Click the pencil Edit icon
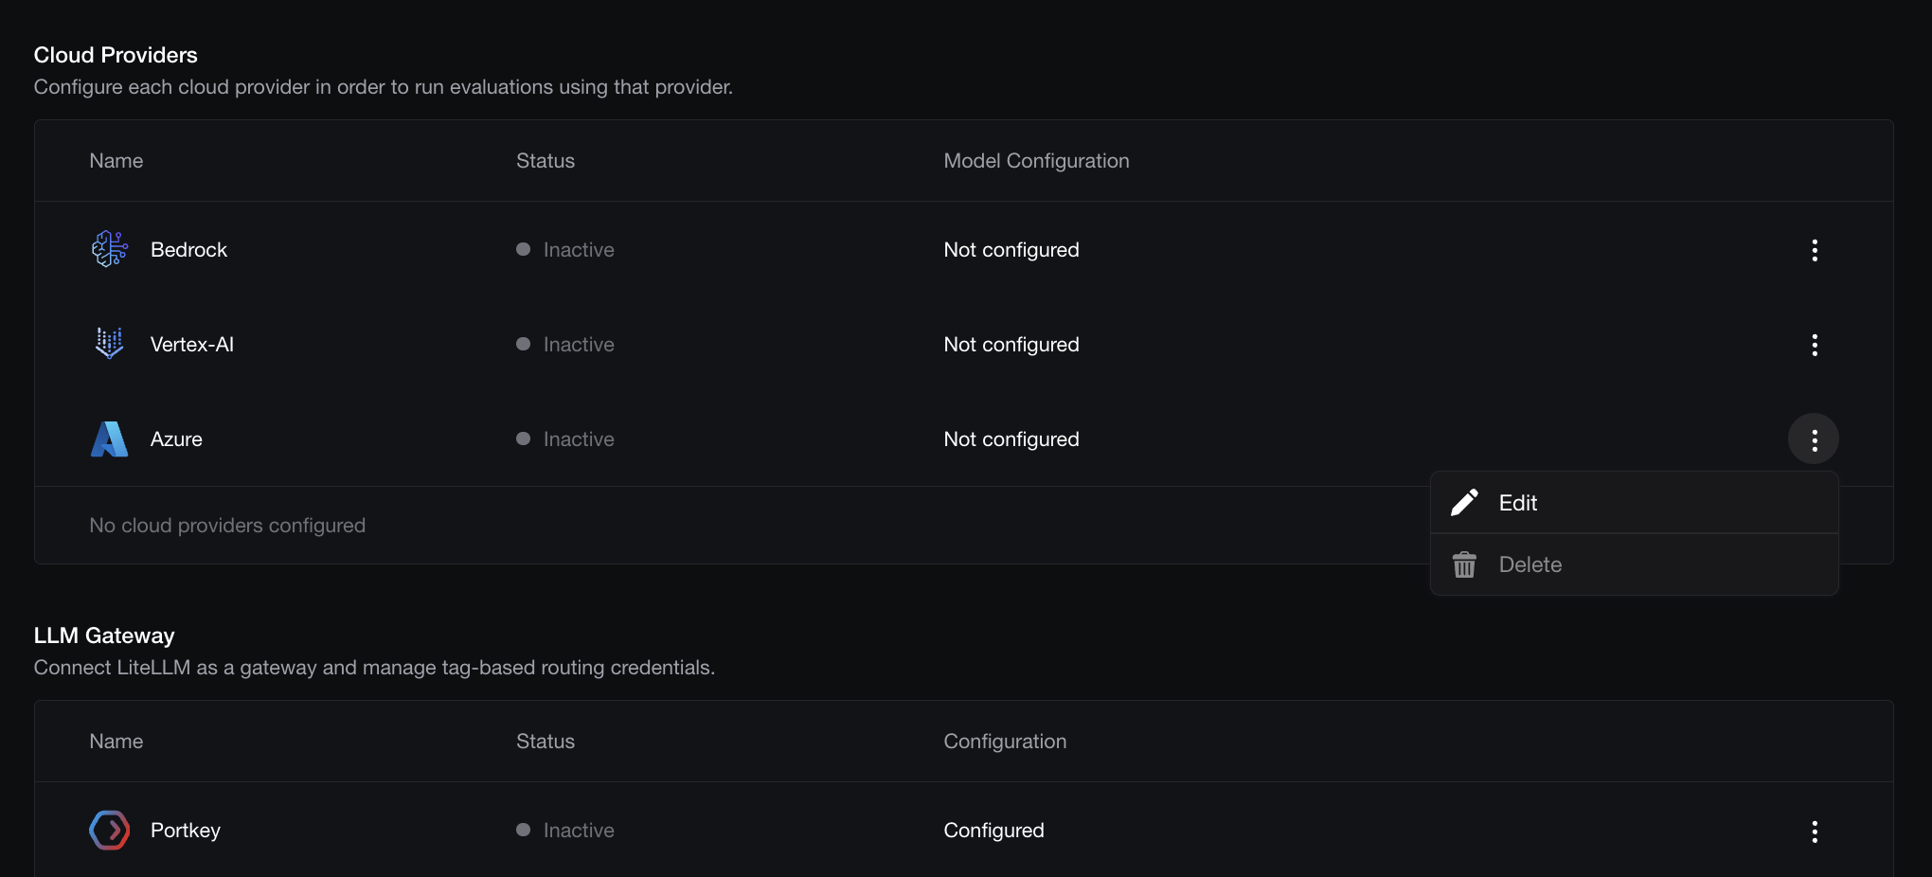The image size is (1932, 877). pyautogui.click(x=1464, y=502)
